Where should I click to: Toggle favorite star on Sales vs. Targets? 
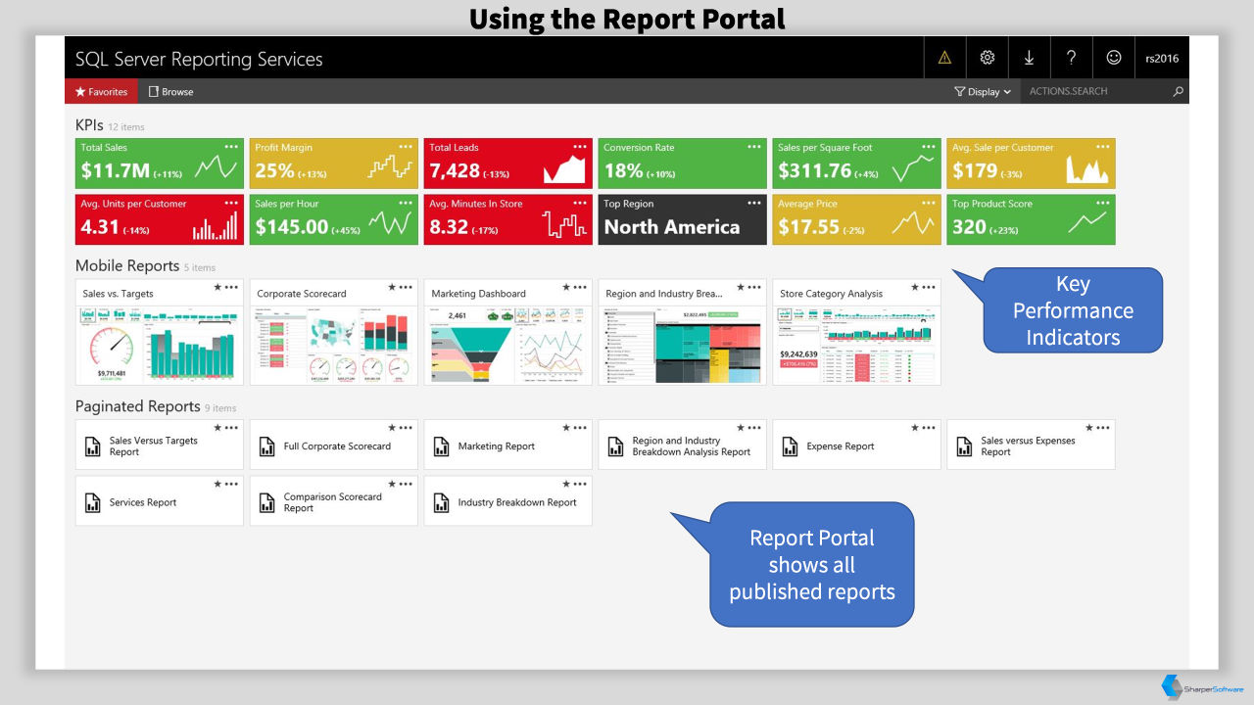tap(217, 287)
